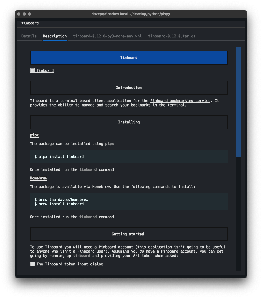The width and height of the screenshot is (262, 298).
Task: Click the Description tab
Action: point(54,36)
